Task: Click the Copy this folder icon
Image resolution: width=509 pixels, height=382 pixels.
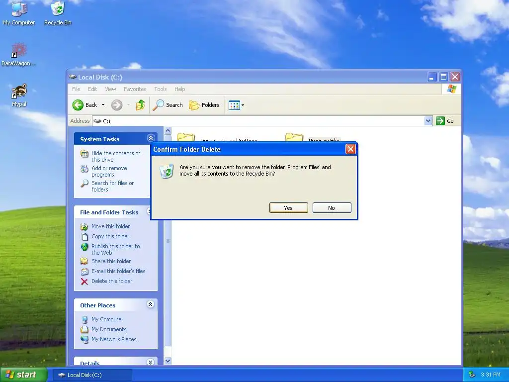Action: [85, 236]
